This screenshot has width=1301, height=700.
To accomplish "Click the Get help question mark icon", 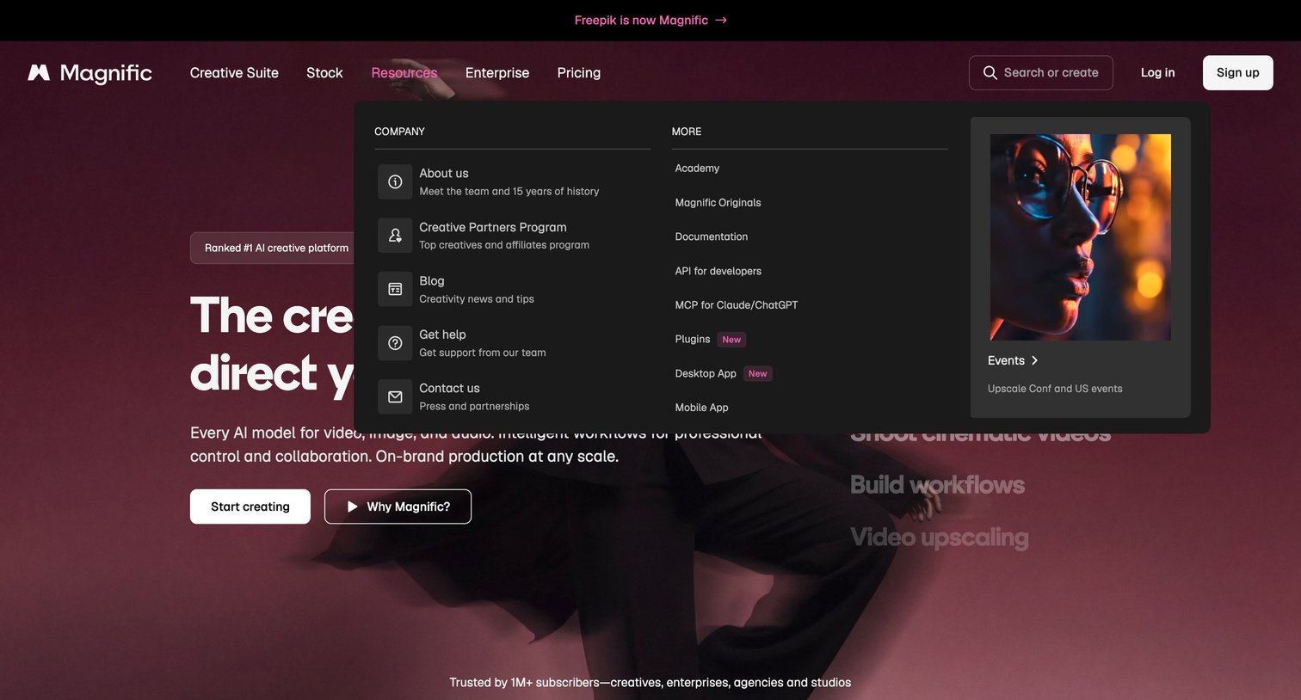I will (x=395, y=343).
